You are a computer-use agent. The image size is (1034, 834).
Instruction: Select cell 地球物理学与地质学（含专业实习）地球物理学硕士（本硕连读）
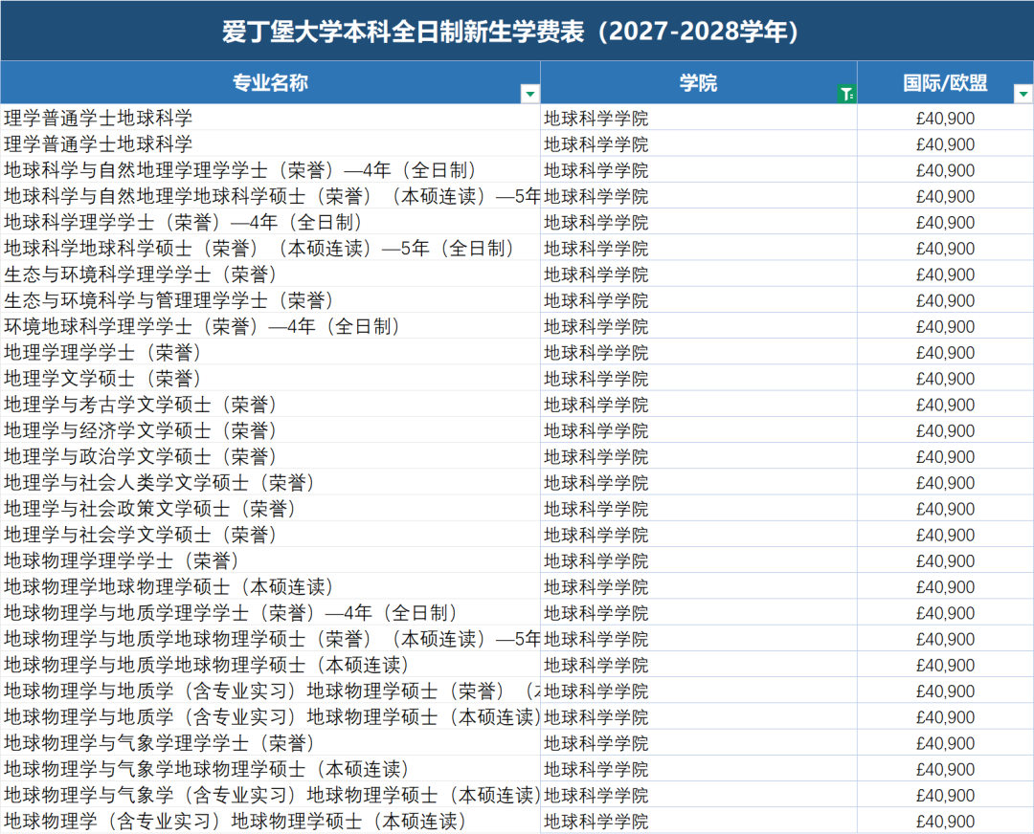coord(270,716)
